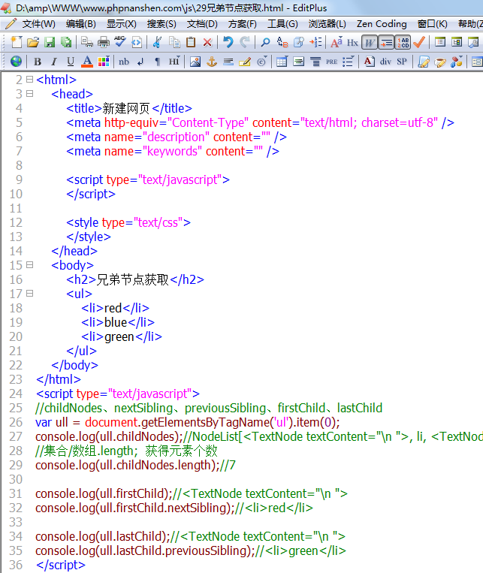Click the Font Color A icon
This screenshot has height=573, width=483.
pyautogui.click(x=87, y=62)
